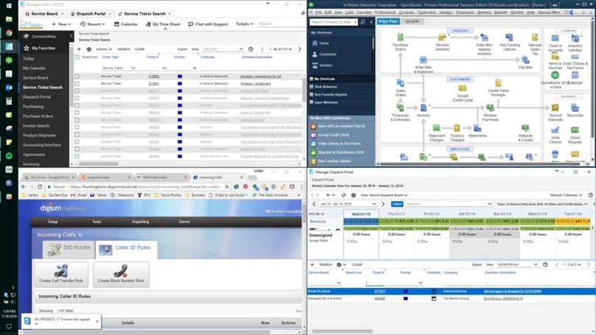Tick checkbox of US Air Filtration ticket row

click(77, 156)
